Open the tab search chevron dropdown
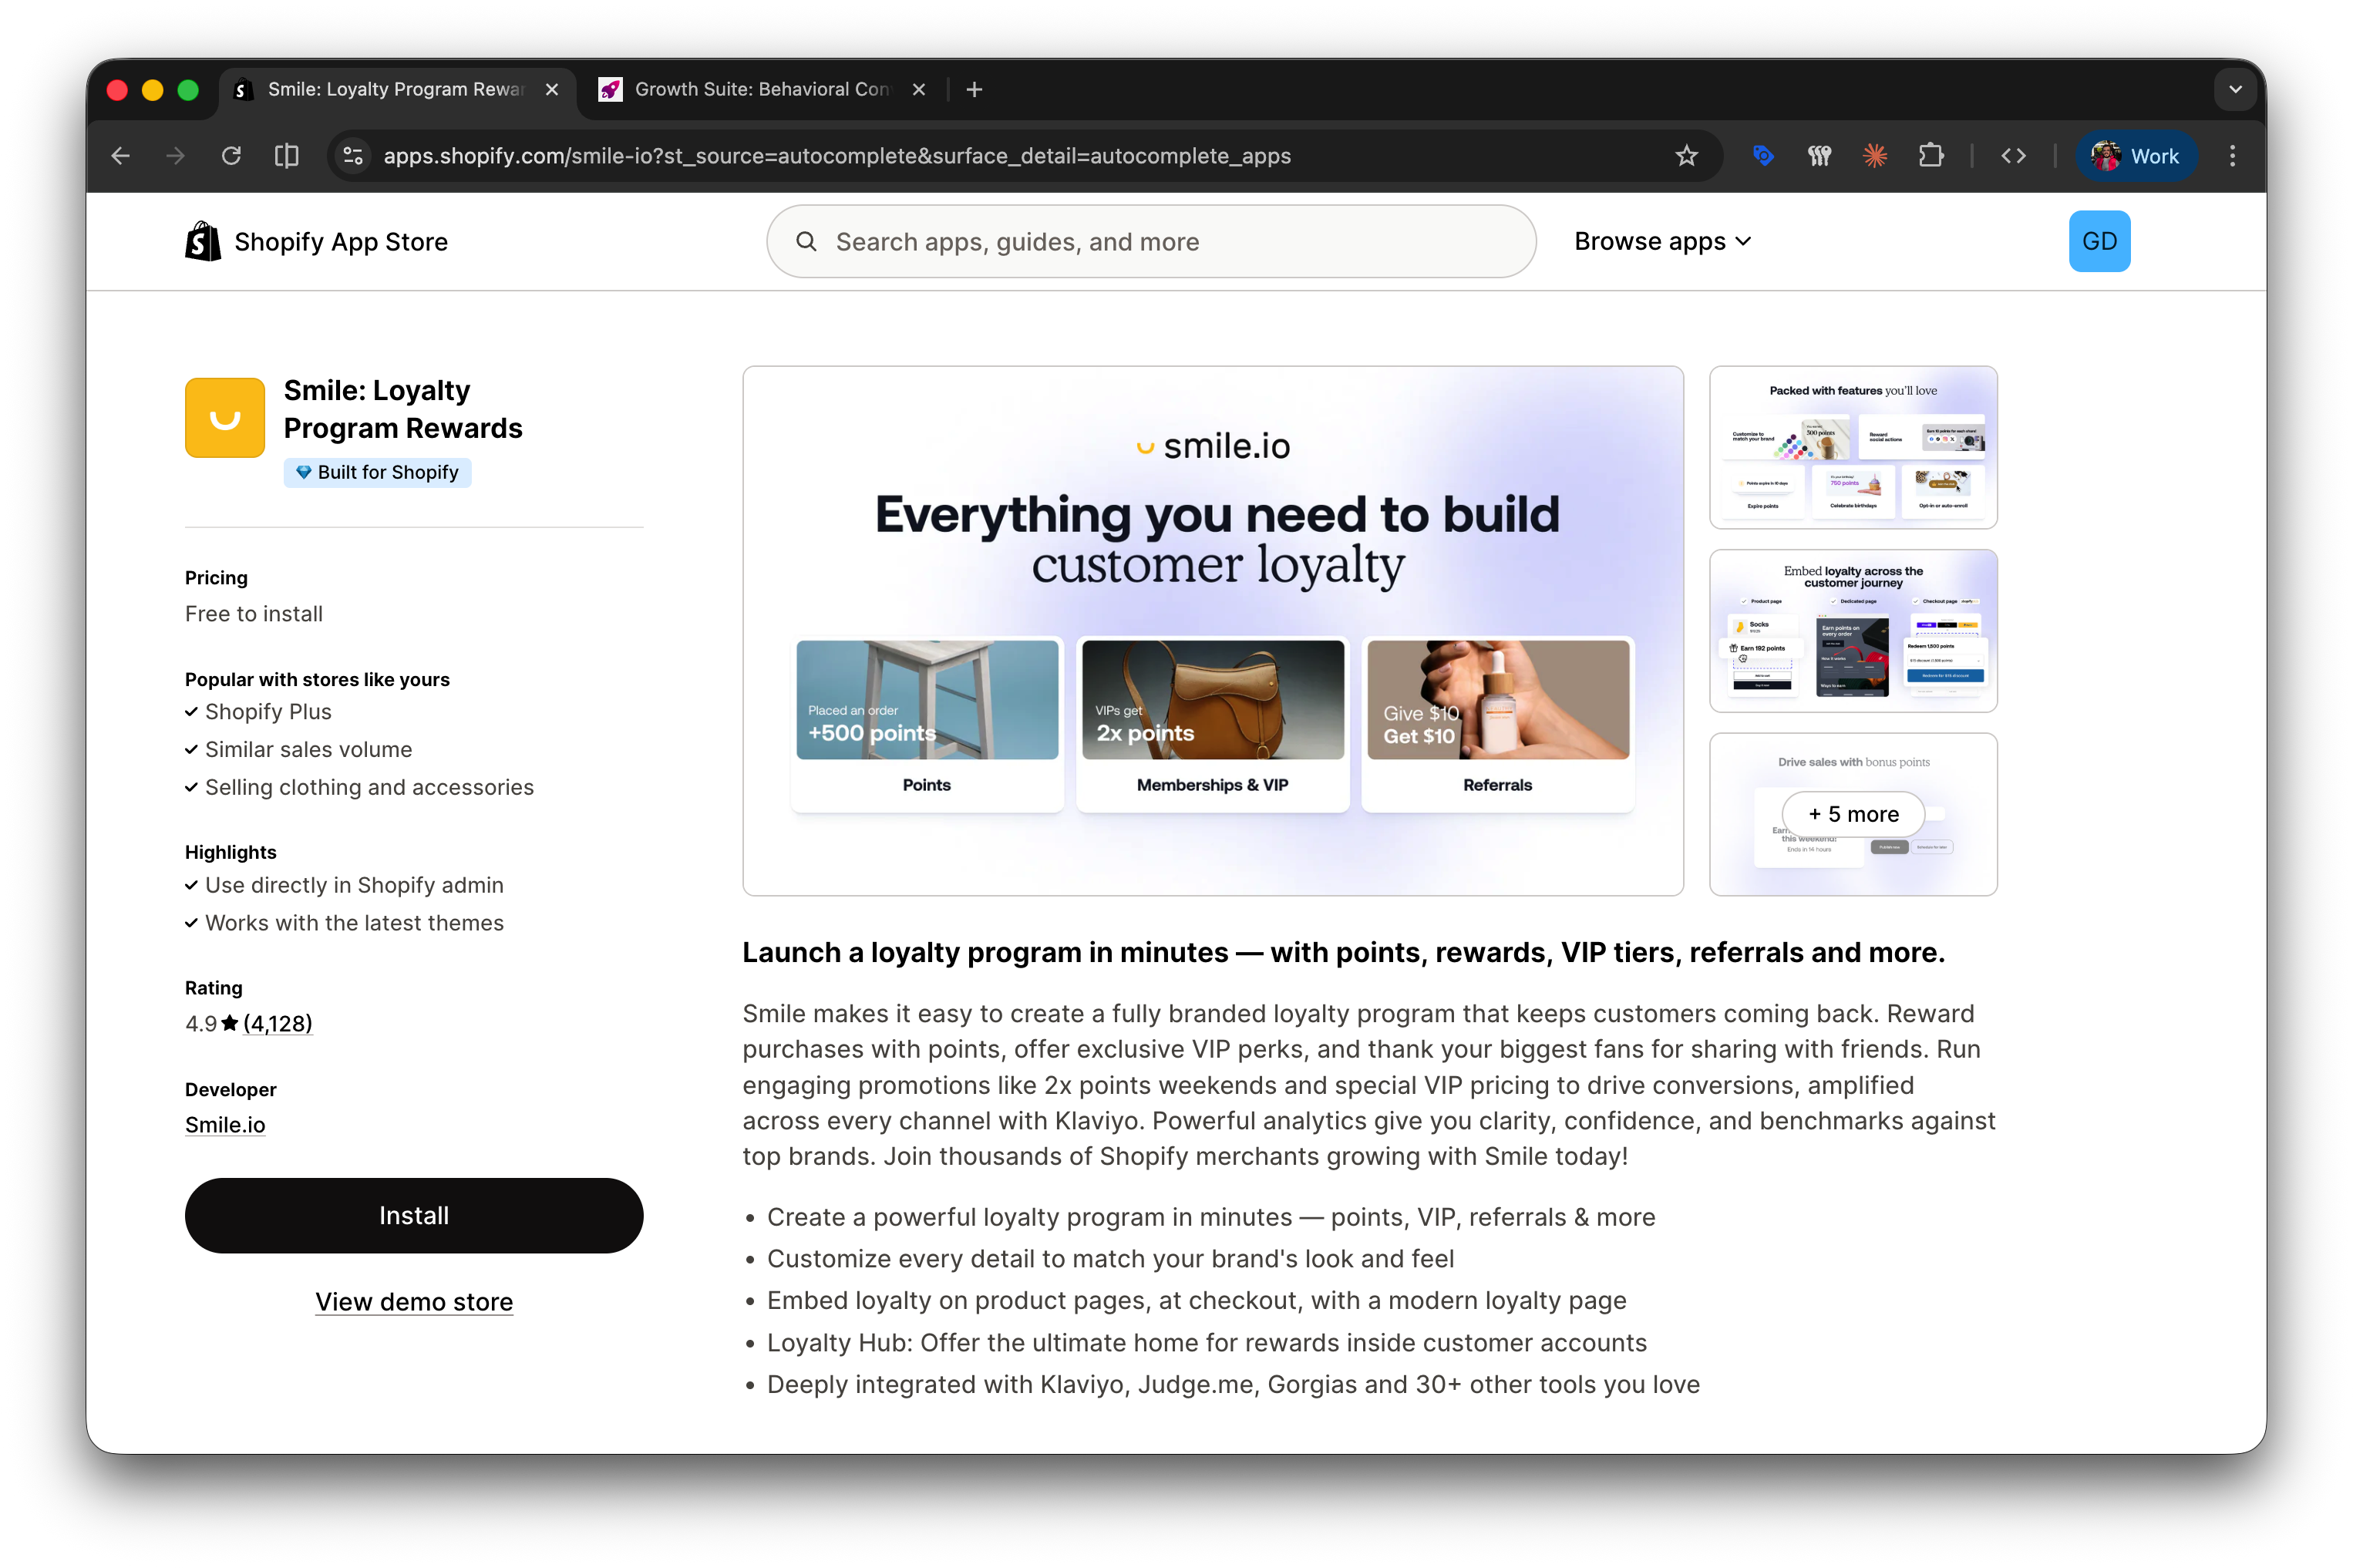This screenshot has width=2353, height=1568. (2235, 89)
